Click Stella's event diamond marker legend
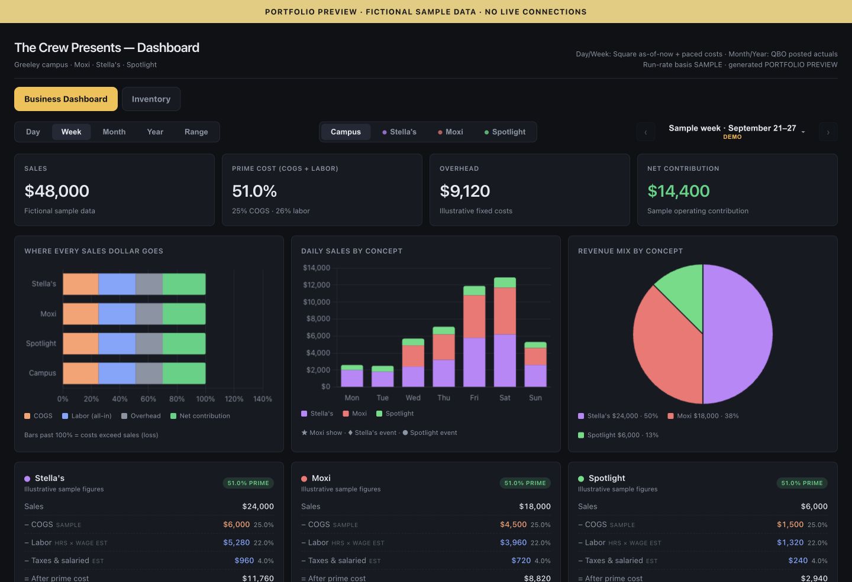Image resolution: width=852 pixels, height=582 pixels. pos(372,433)
